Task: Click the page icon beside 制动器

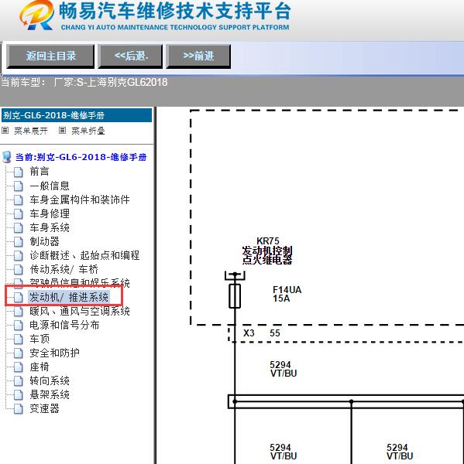Action: [19, 241]
